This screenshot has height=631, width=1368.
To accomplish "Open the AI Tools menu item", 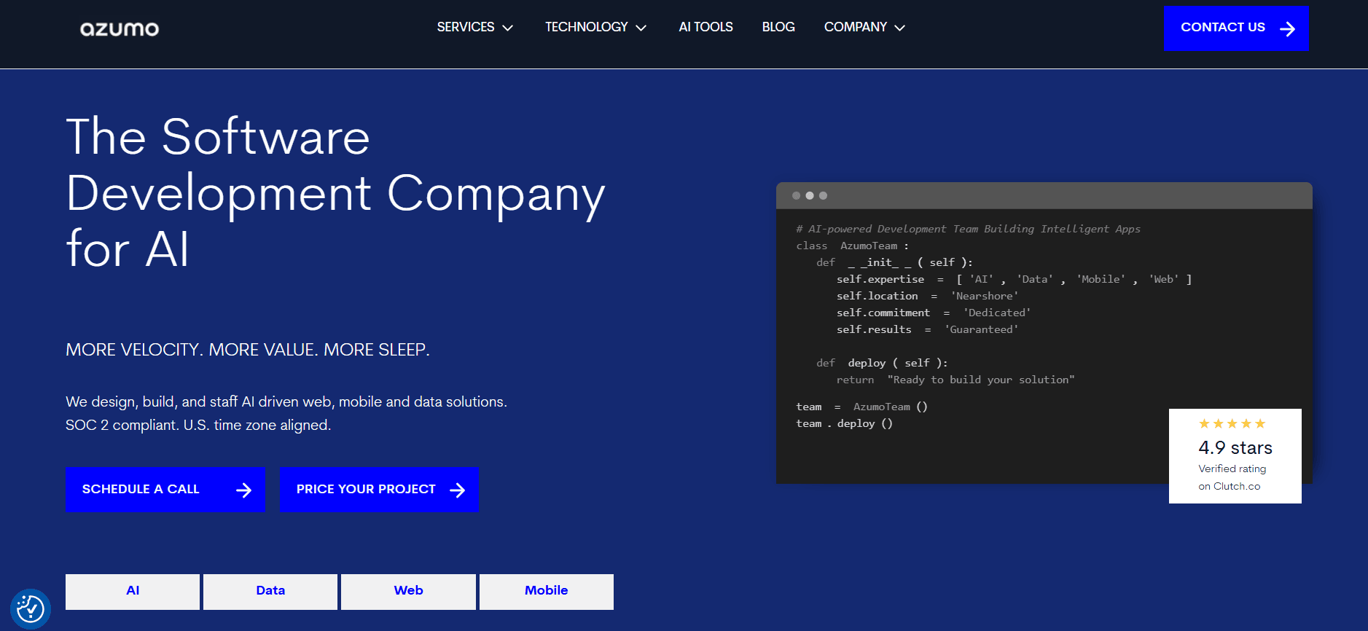I will [706, 27].
